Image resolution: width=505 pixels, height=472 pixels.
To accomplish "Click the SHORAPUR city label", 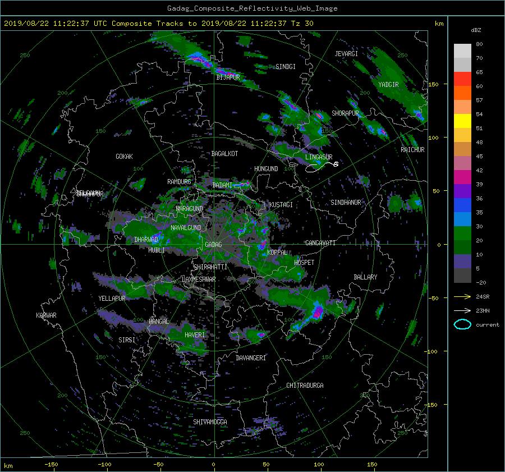I will 345,113.
